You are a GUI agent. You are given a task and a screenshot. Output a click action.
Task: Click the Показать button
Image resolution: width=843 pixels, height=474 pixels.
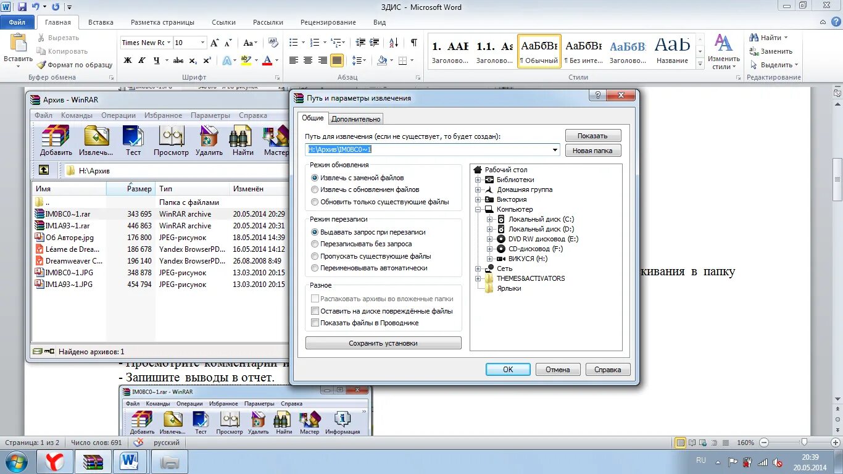593,136
